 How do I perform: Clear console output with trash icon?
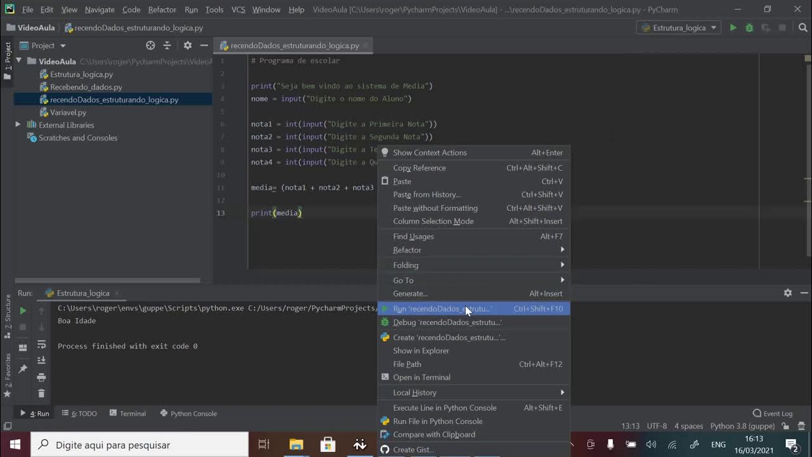point(41,394)
